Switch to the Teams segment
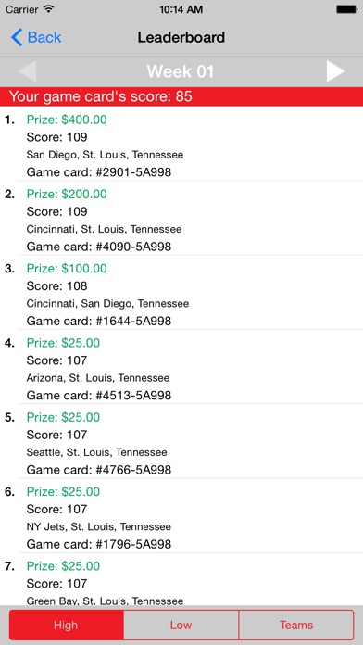 (x=296, y=625)
